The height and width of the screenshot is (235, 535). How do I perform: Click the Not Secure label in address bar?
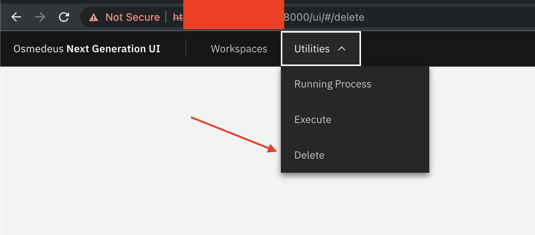coord(132,17)
